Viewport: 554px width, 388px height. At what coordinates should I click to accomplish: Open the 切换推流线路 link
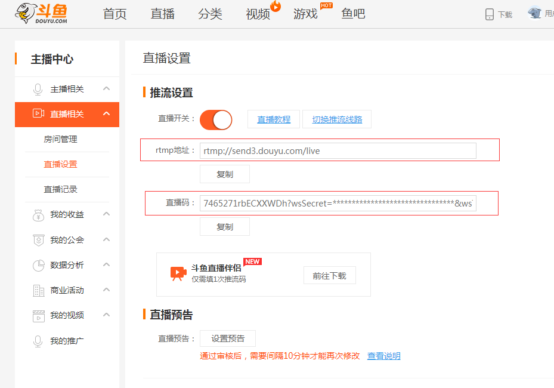pyautogui.click(x=337, y=119)
